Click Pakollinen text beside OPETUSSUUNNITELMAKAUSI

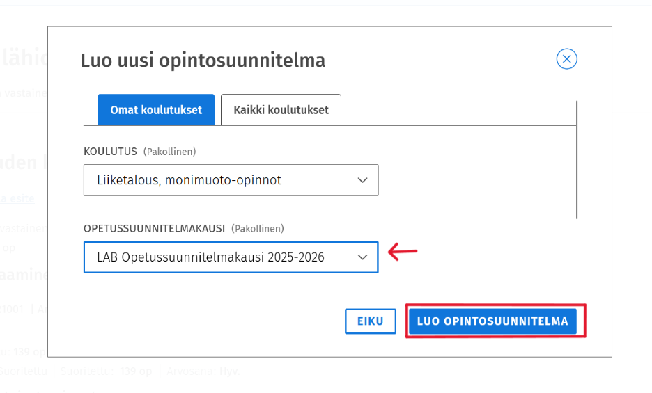click(258, 228)
